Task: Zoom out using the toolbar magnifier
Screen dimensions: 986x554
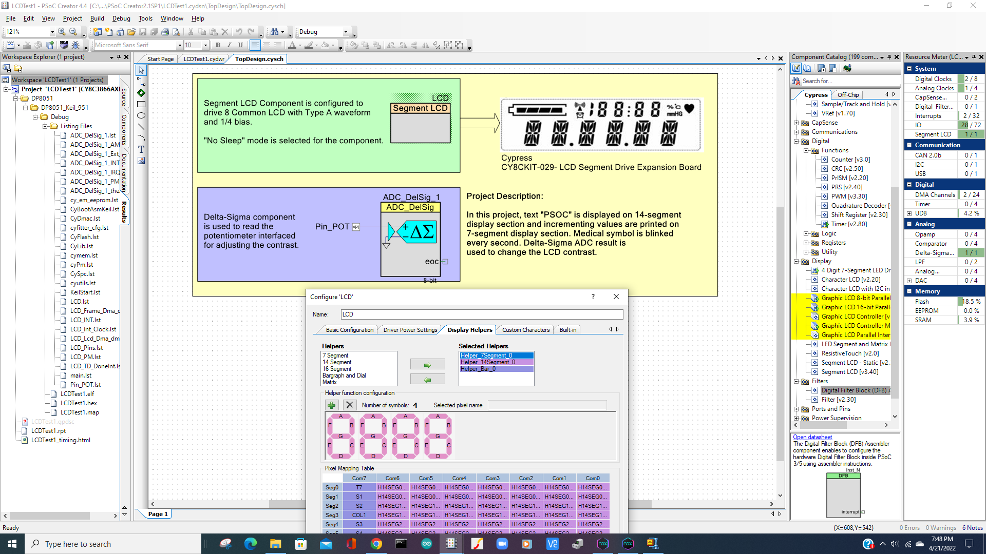Action: (x=73, y=32)
